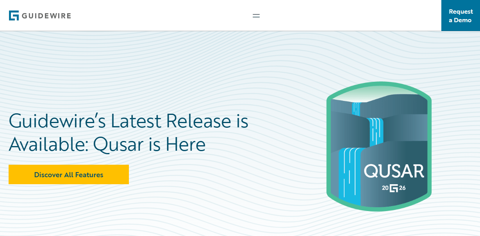Click the Discover All Features button
The width and height of the screenshot is (480, 236).
(x=69, y=174)
